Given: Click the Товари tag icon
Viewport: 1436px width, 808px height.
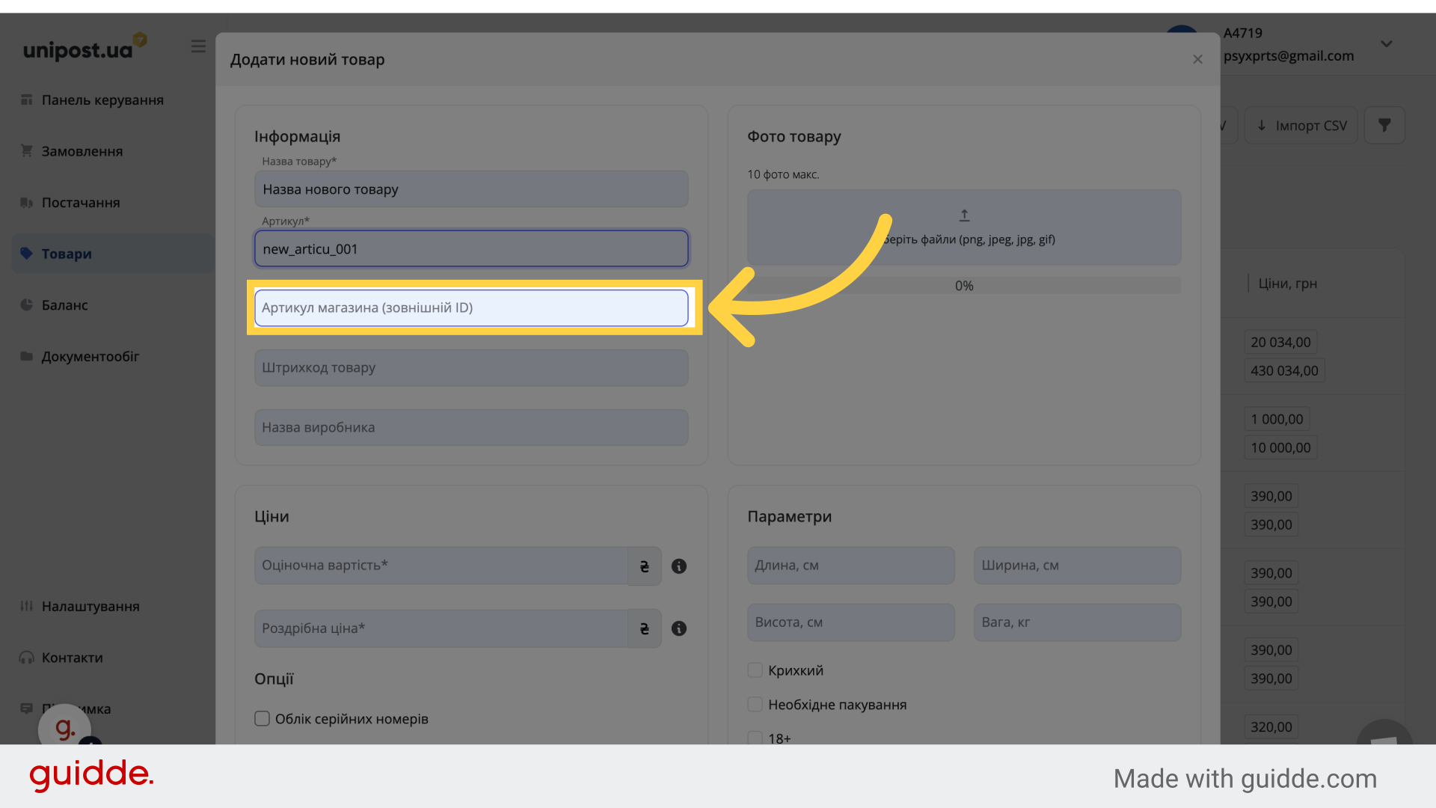Looking at the screenshot, I should 27,254.
